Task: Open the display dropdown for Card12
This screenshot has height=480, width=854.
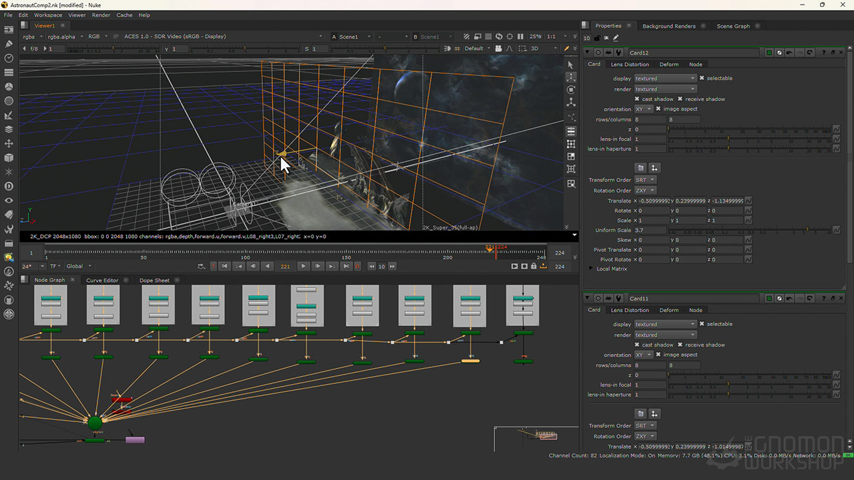Action: click(x=665, y=78)
